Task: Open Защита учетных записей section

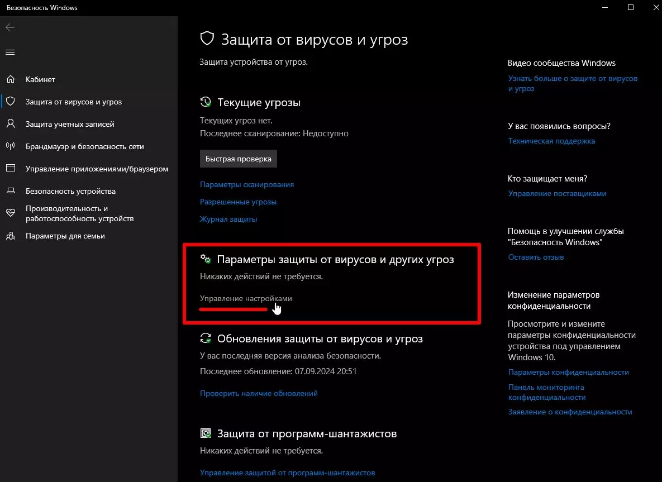Action: [70, 124]
